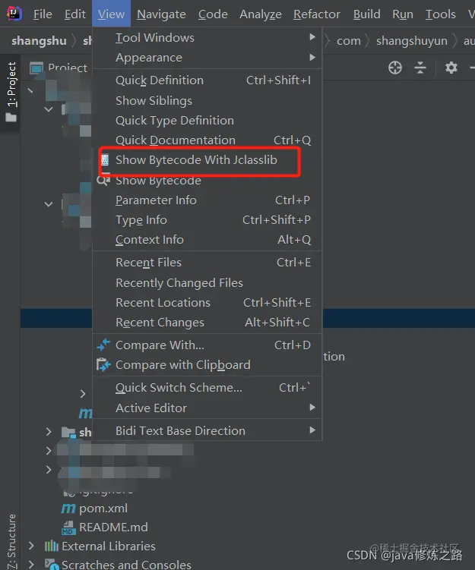Expand the Tool Windows submenu
The image size is (475, 570).
click(207, 37)
